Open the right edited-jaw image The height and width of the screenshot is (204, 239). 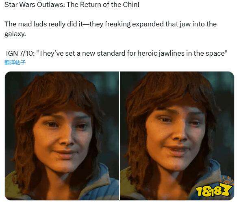pos(177,136)
